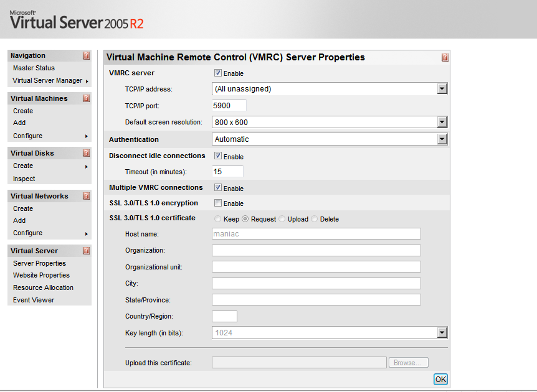
Task: Open help icon in Virtual Networks header
Action: pyautogui.click(x=87, y=196)
